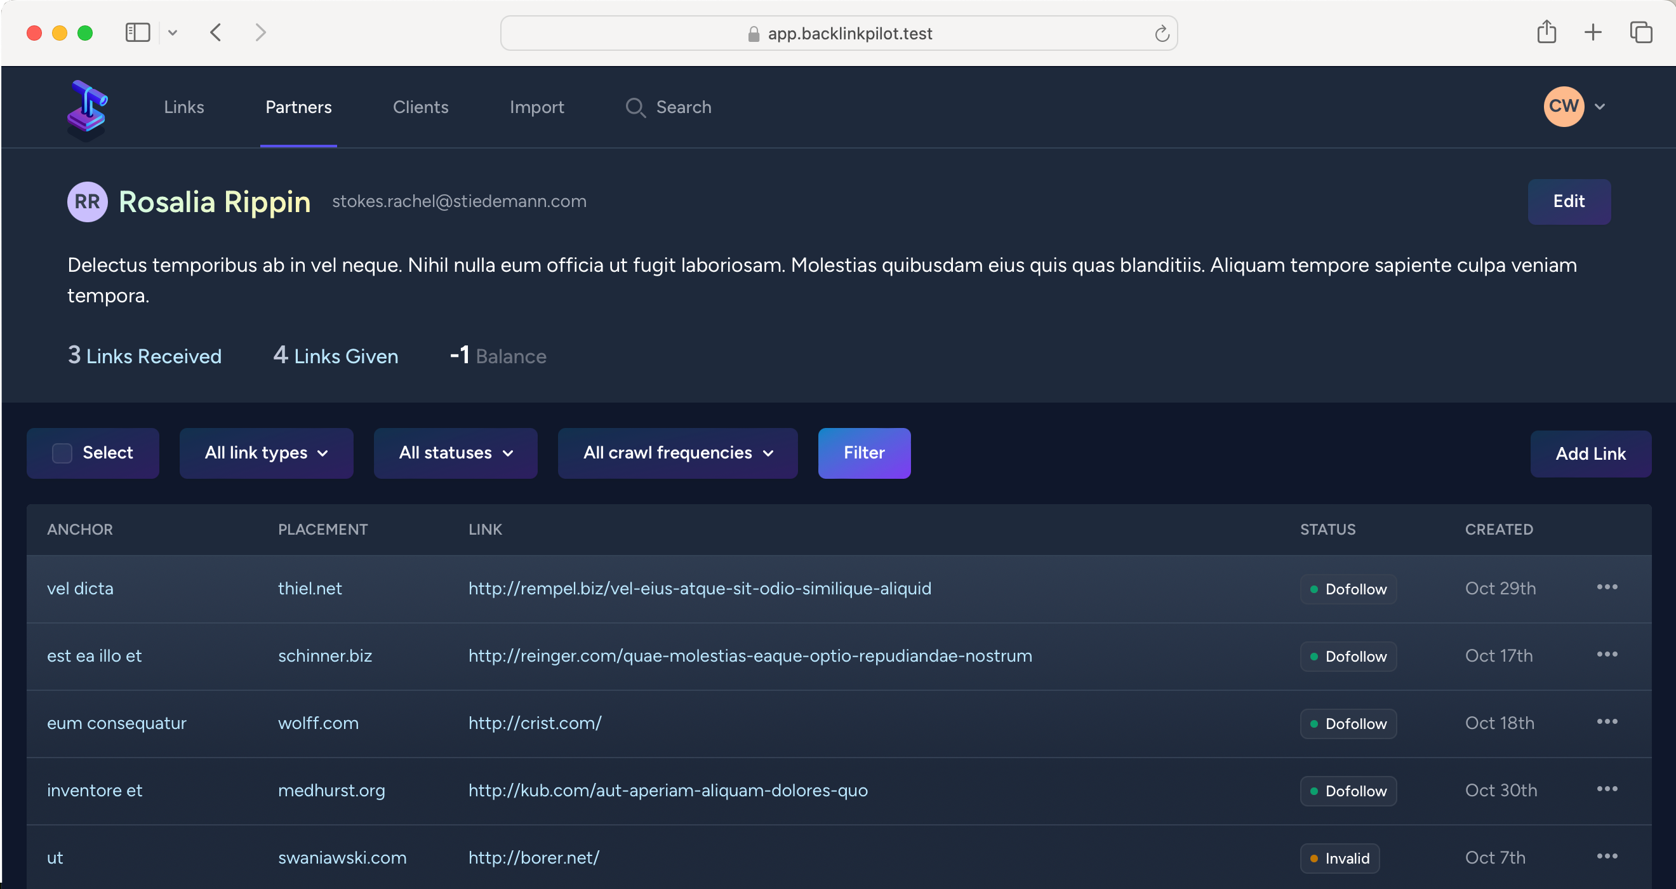Screen dimensions: 1676x889
Task: Click the wolff.com placement
Action: point(318,723)
